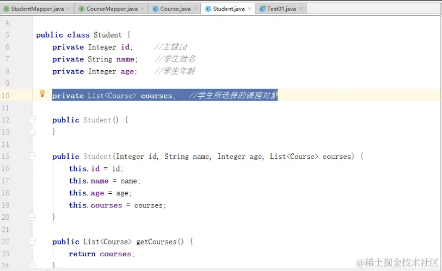
Task: Open the light bulb quick-fix on line 10
Action: [x=42, y=94]
